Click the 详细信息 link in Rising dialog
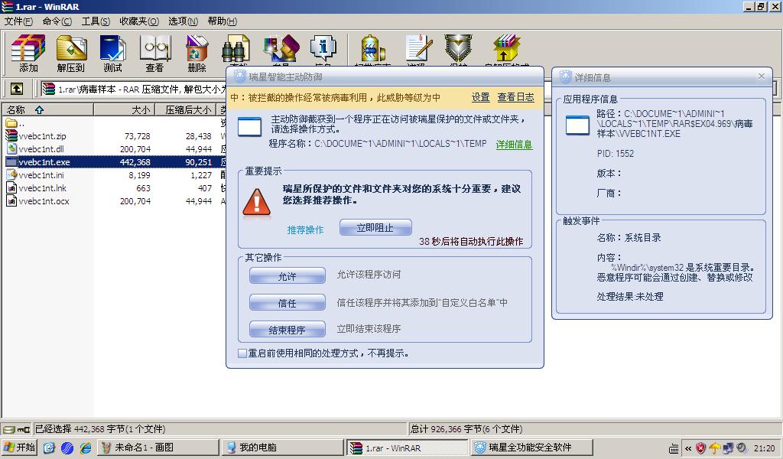The width and height of the screenshot is (783, 459). pos(514,145)
